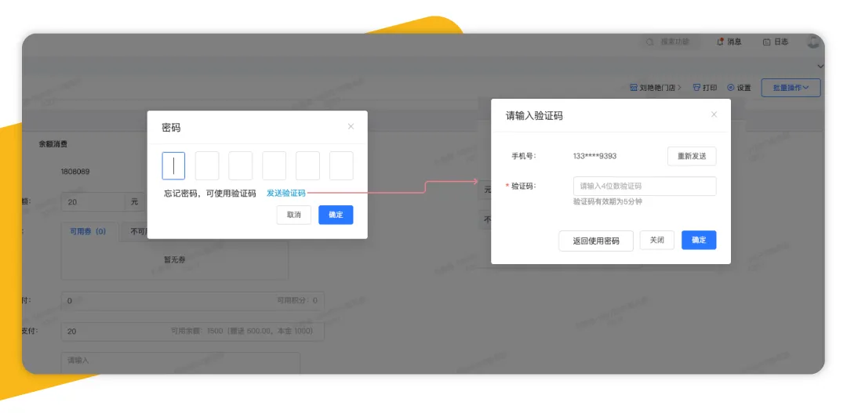Confirm the password with 确定 button
The width and height of the screenshot is (847, 413).
(336, 215)
